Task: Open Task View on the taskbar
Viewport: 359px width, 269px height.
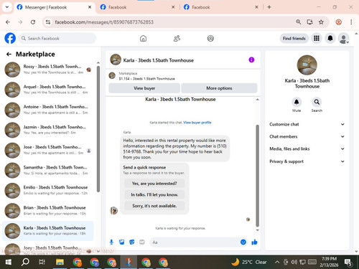Action: coord(42,262)
